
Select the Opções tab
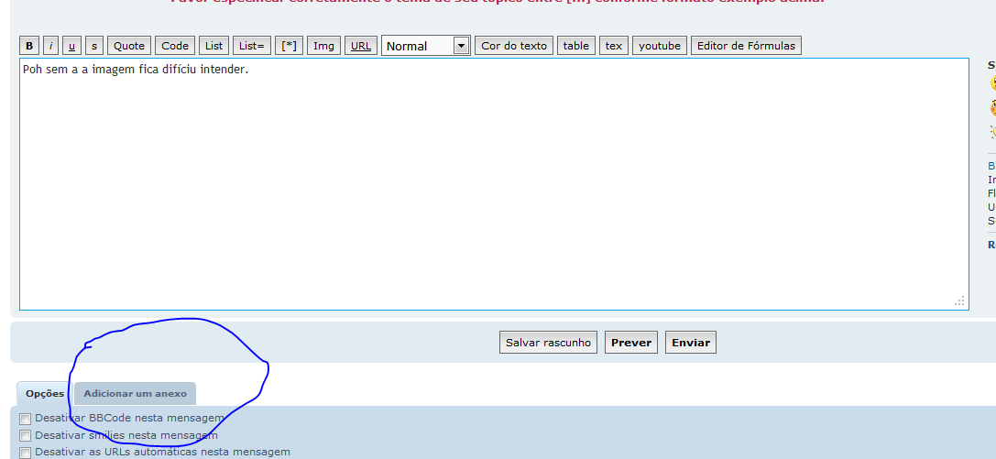click(45, 394)
